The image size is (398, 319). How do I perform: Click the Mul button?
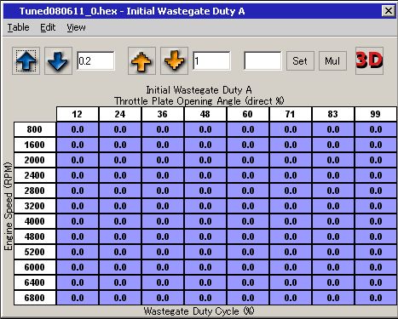click(x=332, y=61)
